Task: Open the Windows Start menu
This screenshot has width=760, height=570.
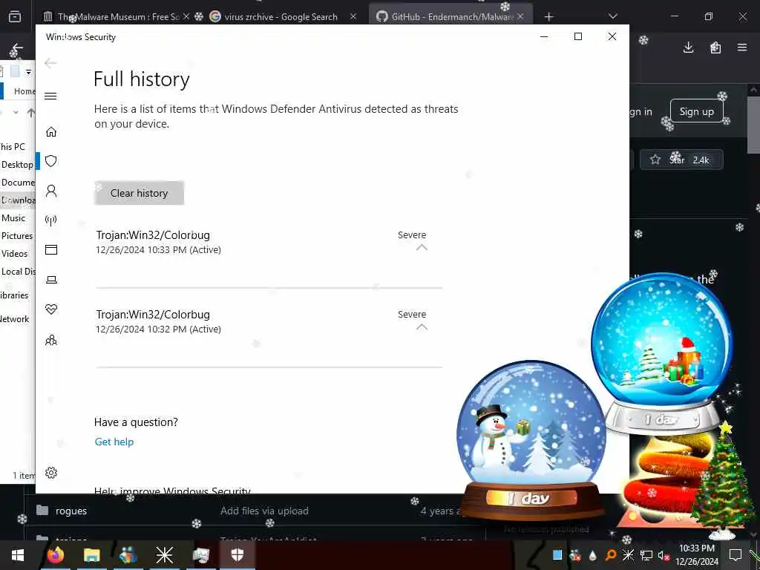Action: [x=18, y=555]
